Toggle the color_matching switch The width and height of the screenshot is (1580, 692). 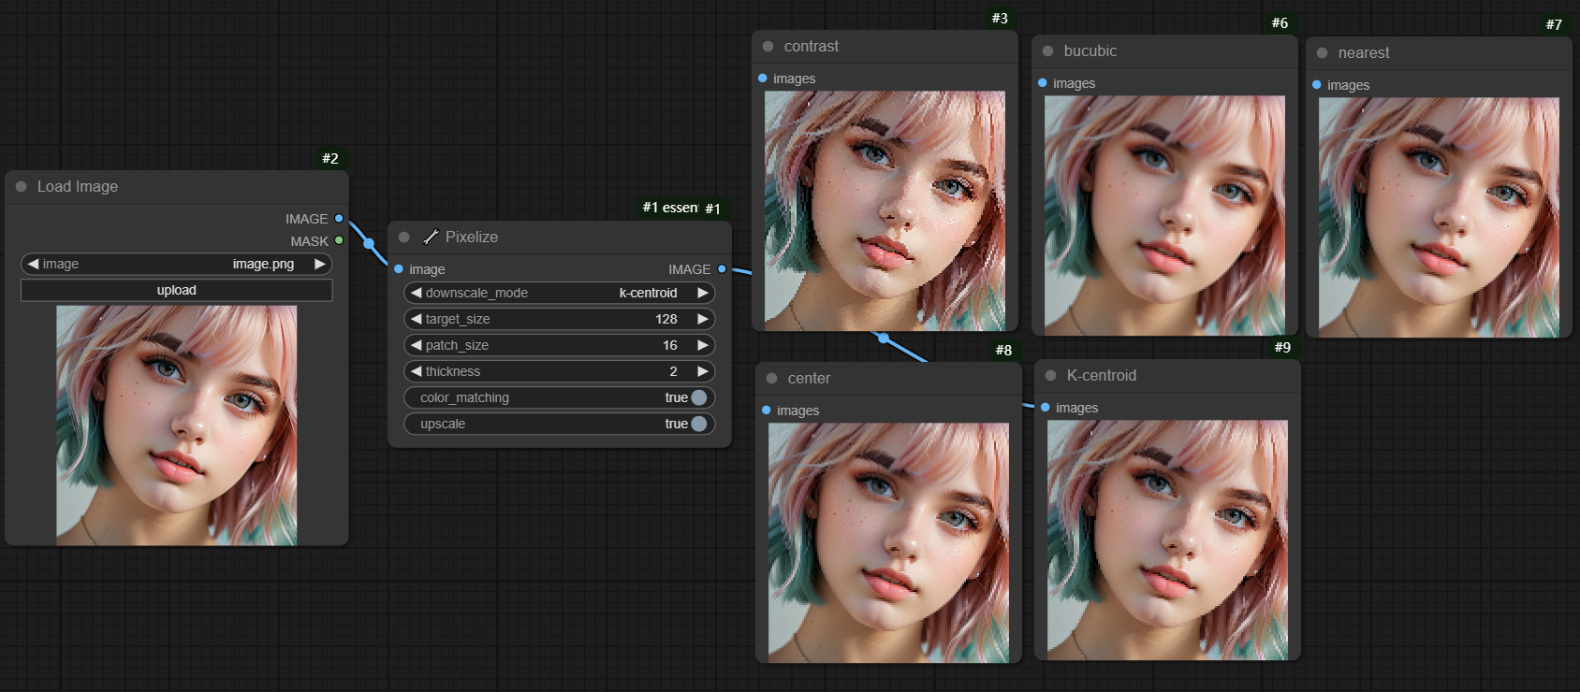698,397
